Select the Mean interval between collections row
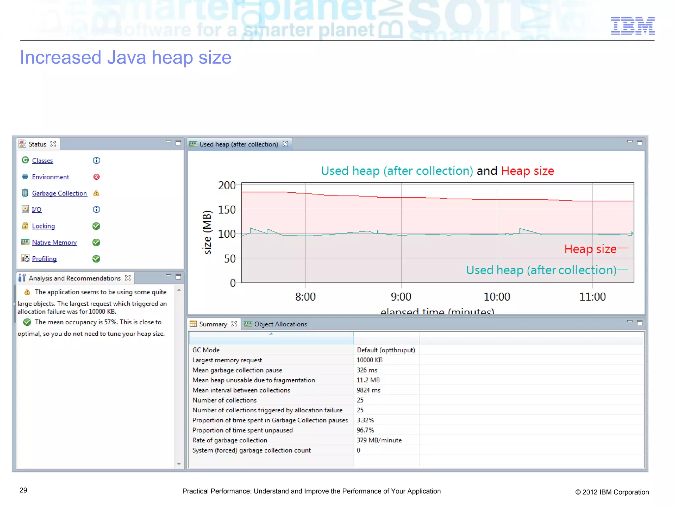The height and width of the screenshot is (506, 675). (416, 390)
